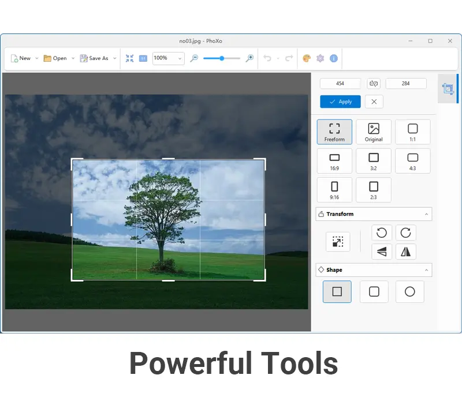The height and width of the screenshot is (401, 462).
Task: Click the flip horizontal icon
Action: point(406,252)
